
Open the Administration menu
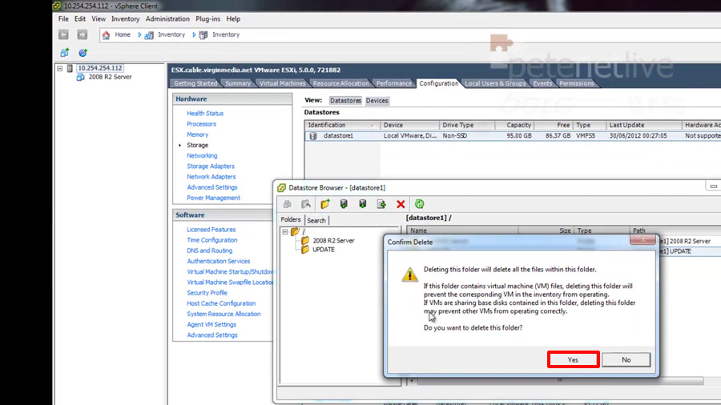point(167,19)
